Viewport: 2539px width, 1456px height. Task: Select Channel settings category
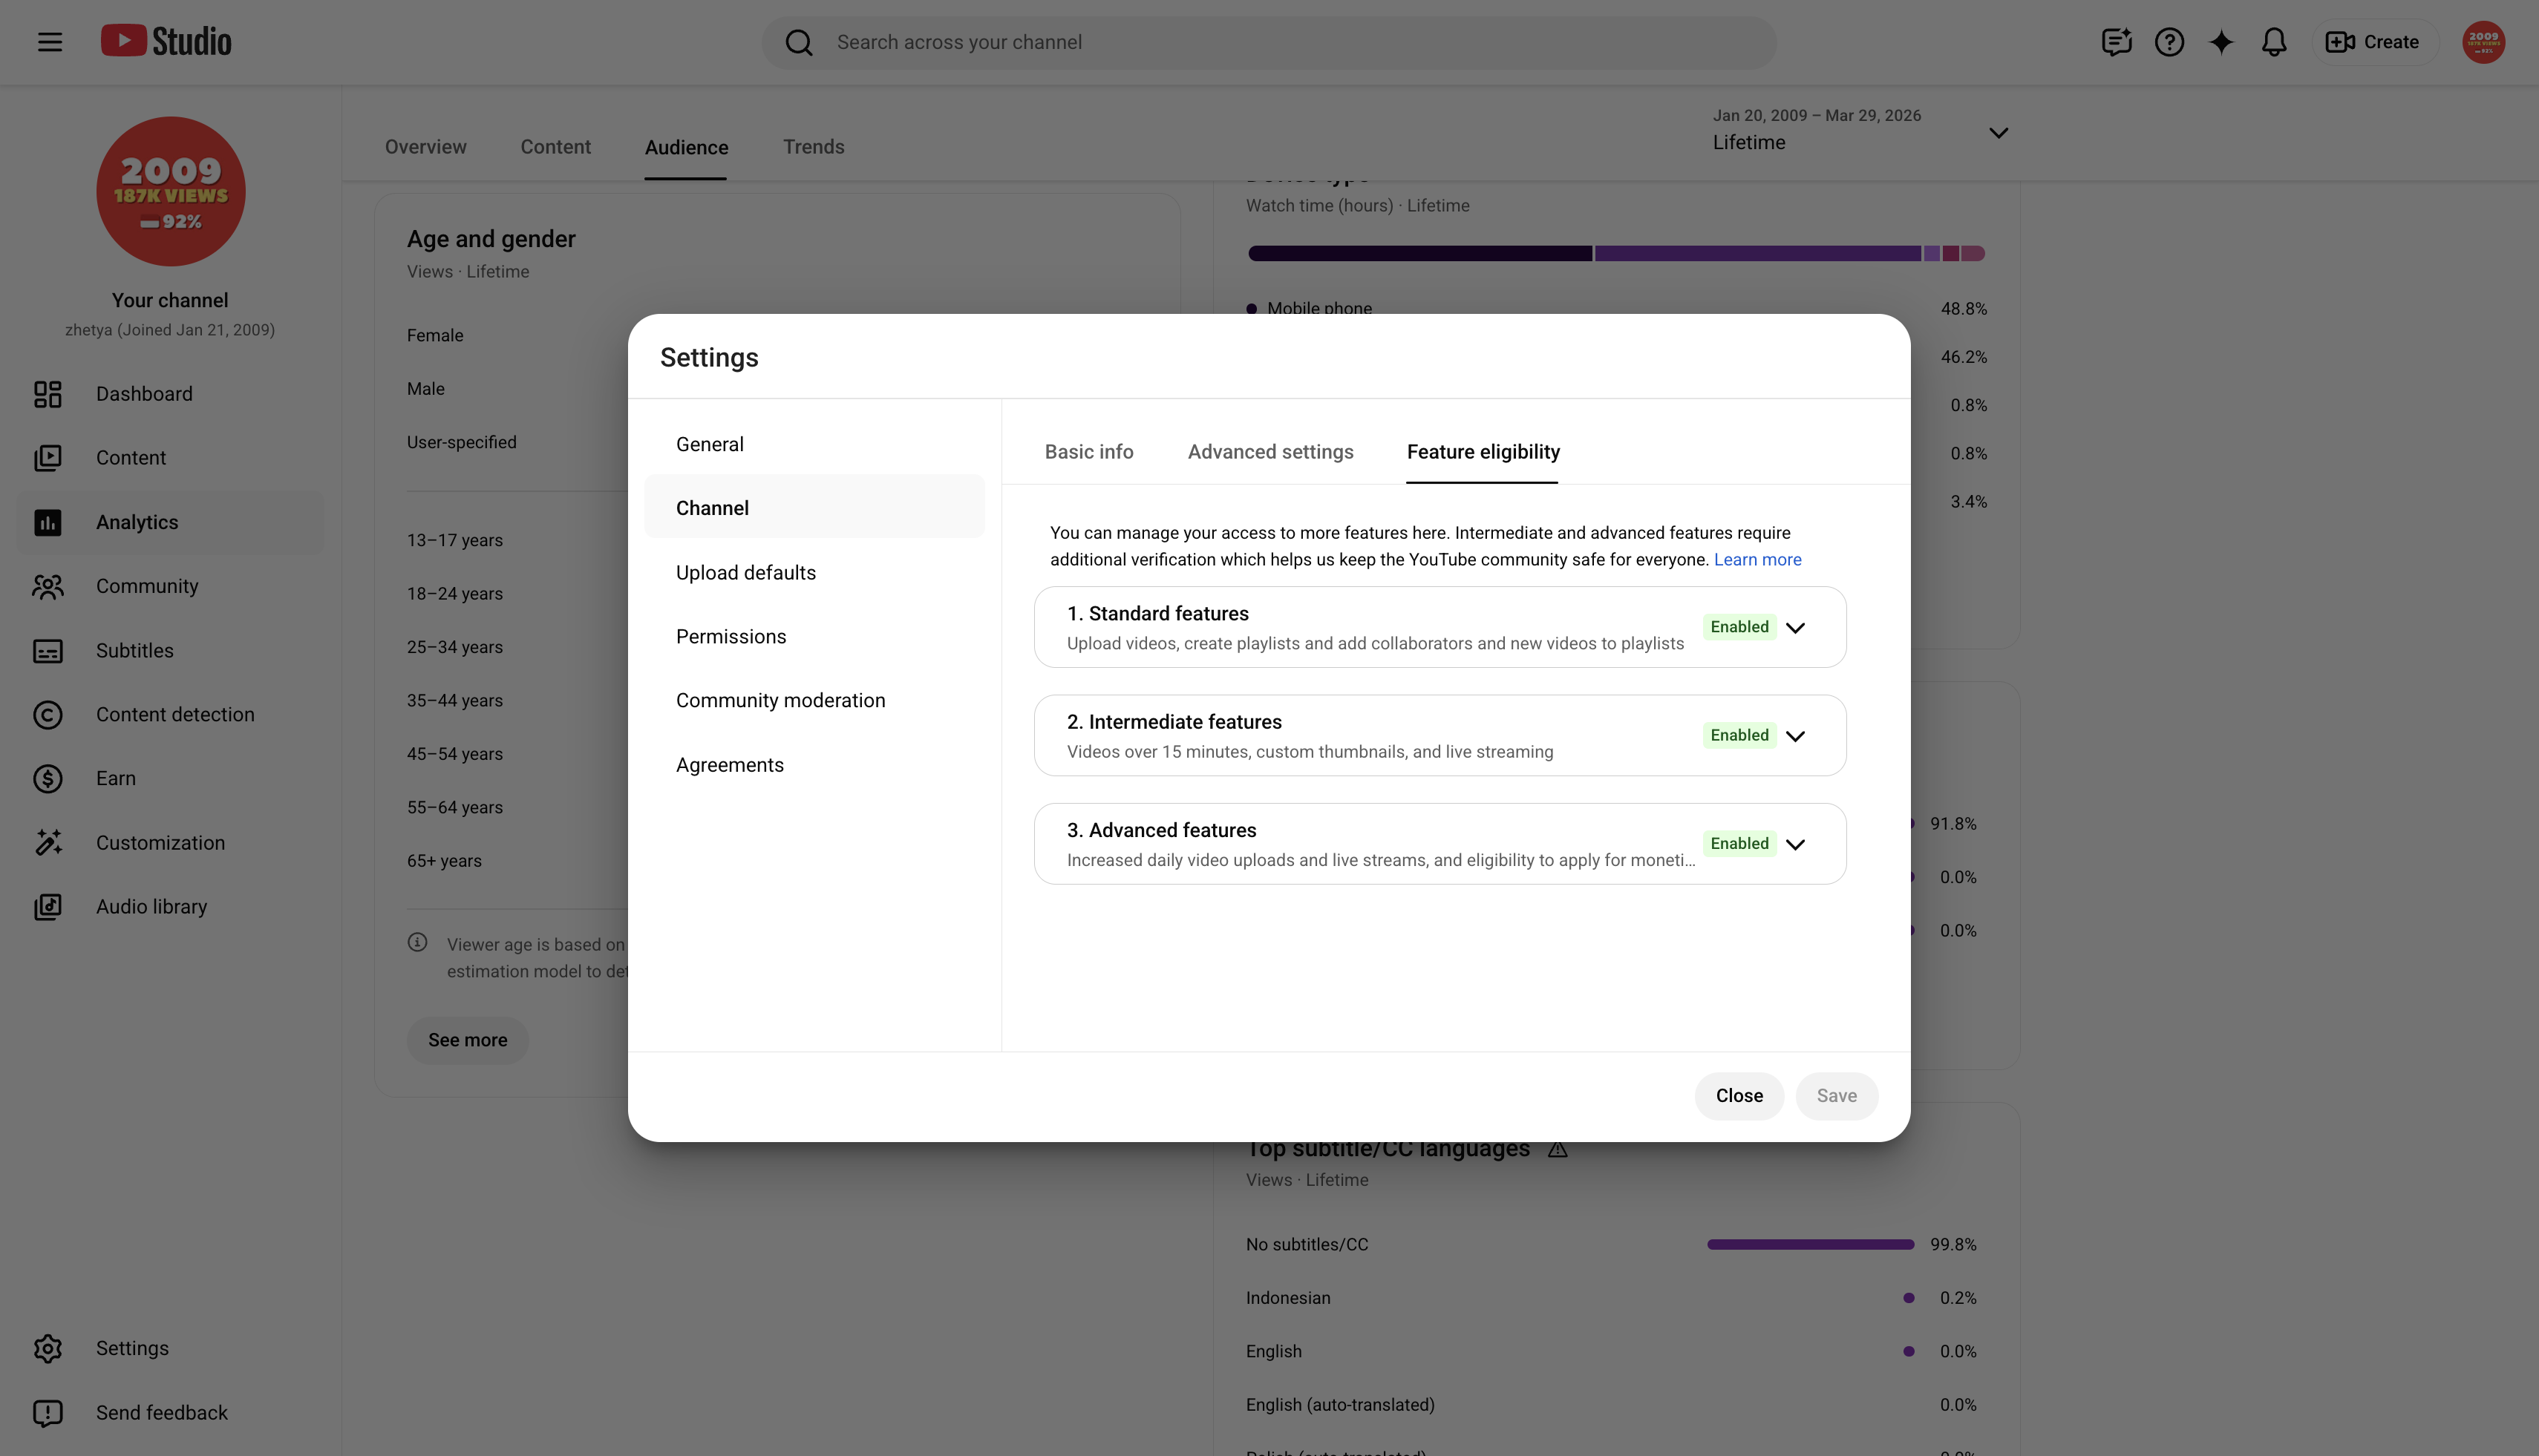click(x=814, y=508)
